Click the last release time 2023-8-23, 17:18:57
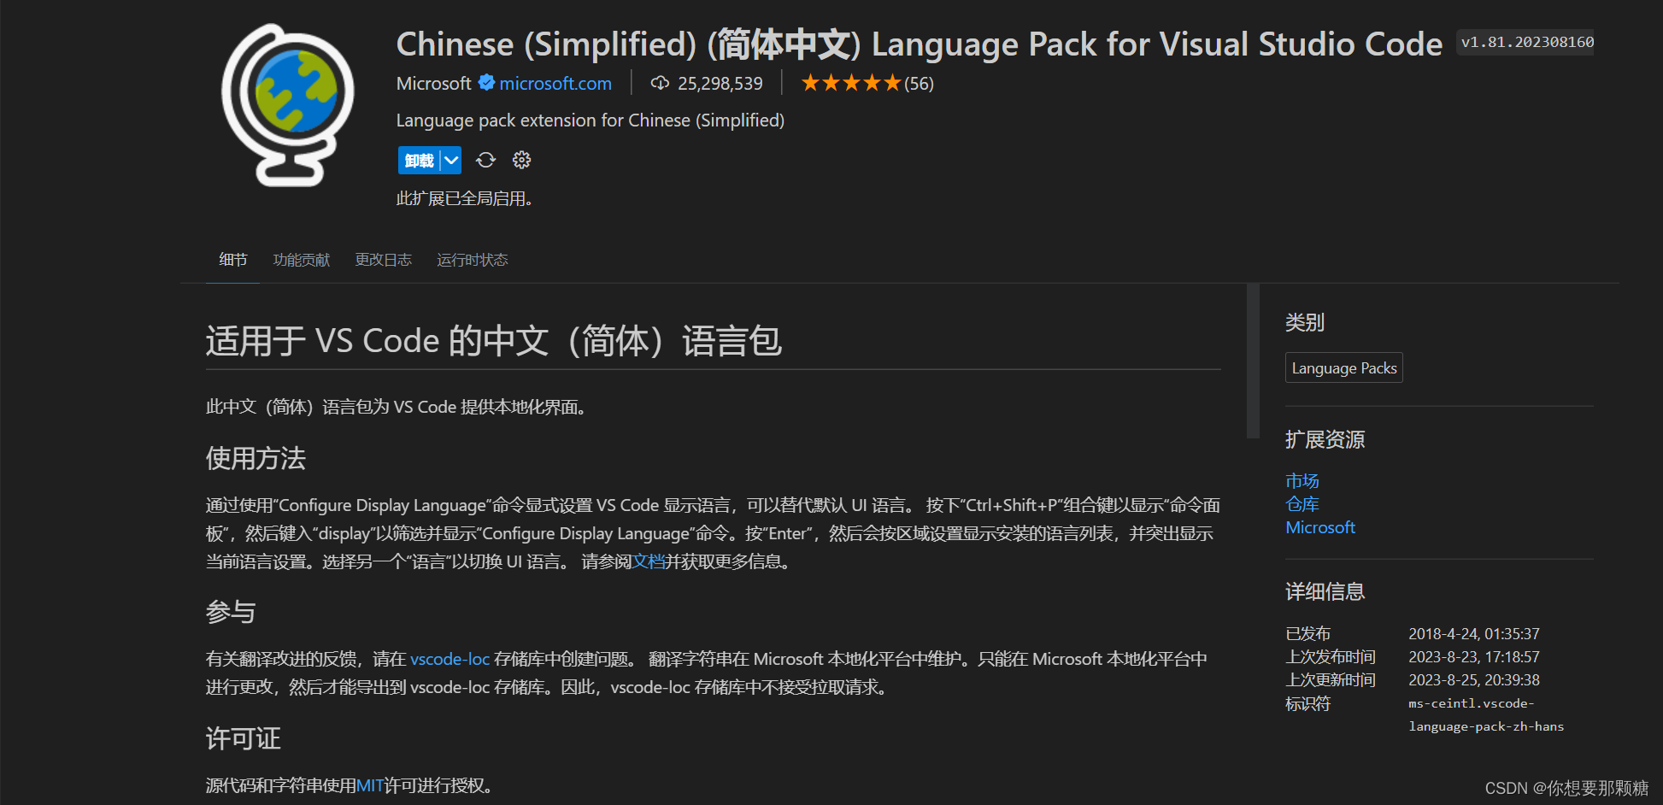 tap(1474, 657)
